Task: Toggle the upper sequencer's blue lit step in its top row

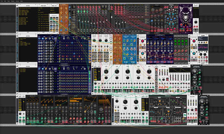Action: [x=72, y=43]
